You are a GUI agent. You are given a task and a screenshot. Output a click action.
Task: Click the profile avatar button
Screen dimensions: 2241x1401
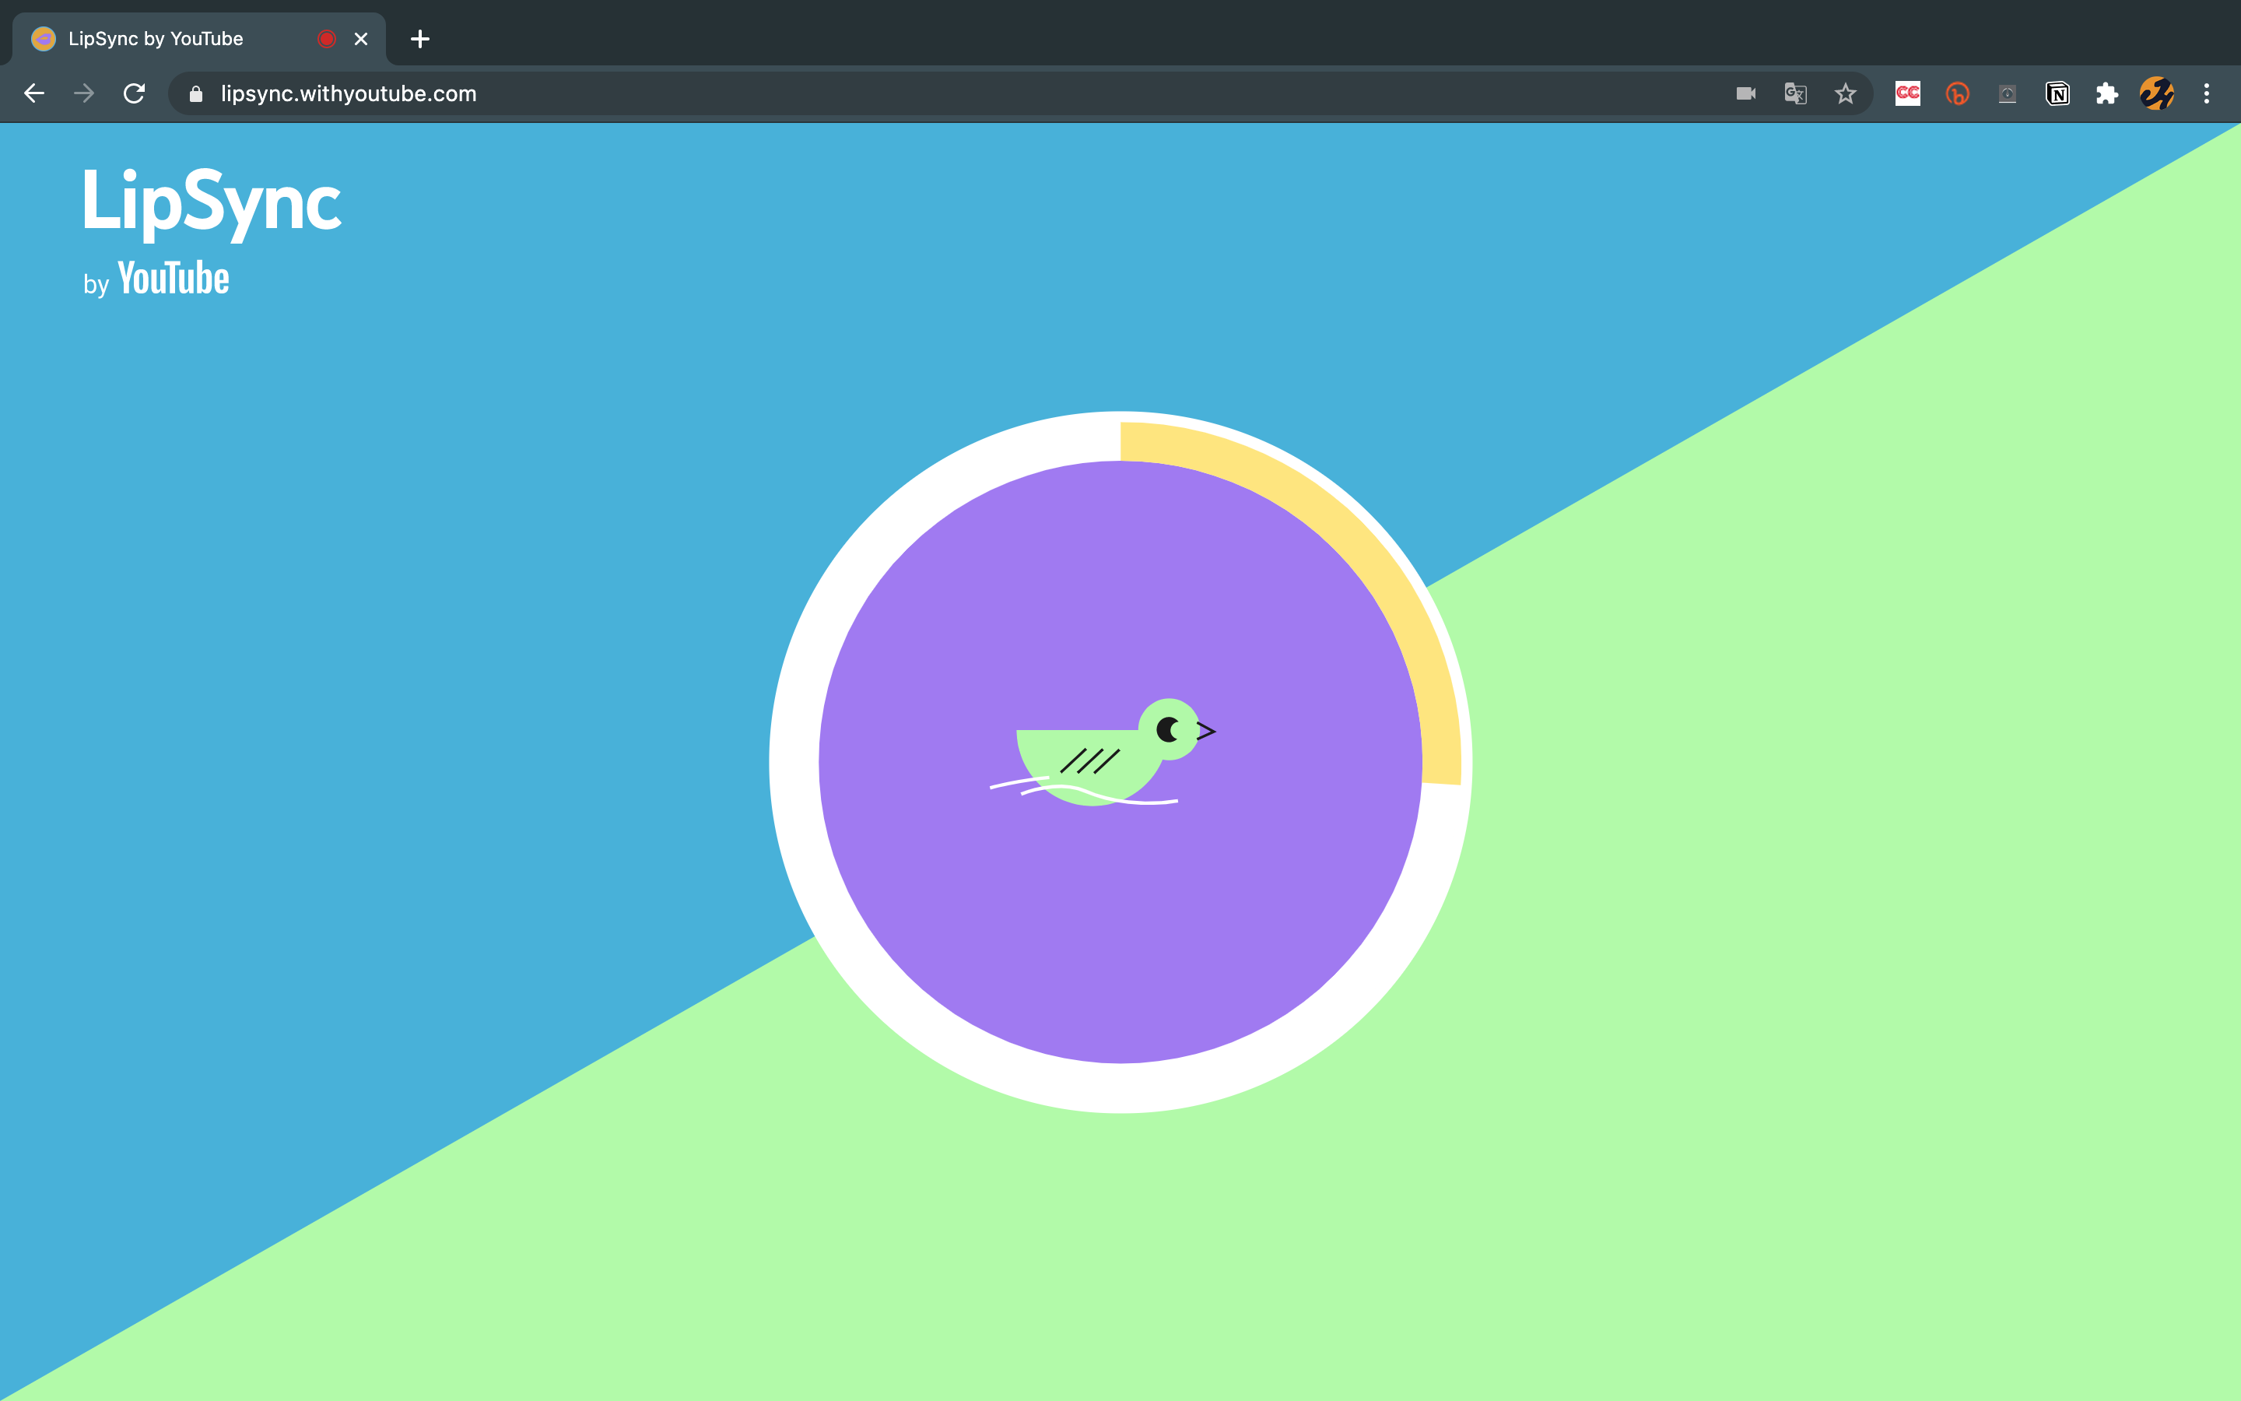pyautogui.click(x=2157, y=93)
